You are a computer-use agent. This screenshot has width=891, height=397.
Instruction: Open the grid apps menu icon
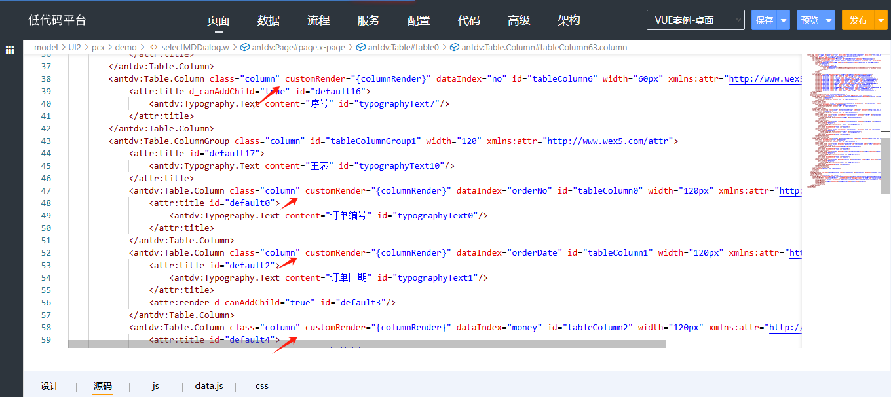10,50
